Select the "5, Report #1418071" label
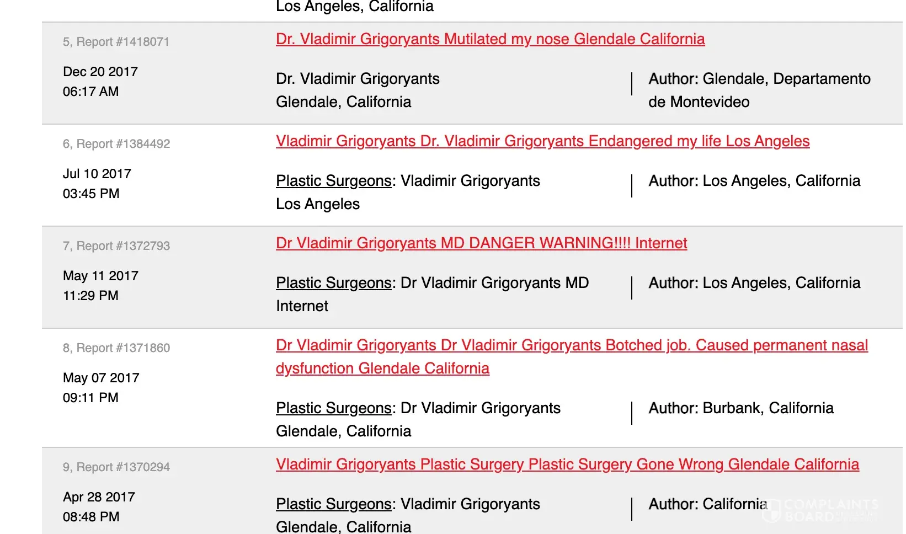The height and width of the screenshot is (534, 906). point(116,42)
